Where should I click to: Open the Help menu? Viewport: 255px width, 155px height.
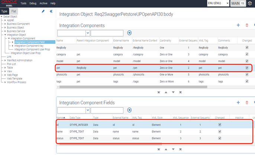click(x=53, y=3)
